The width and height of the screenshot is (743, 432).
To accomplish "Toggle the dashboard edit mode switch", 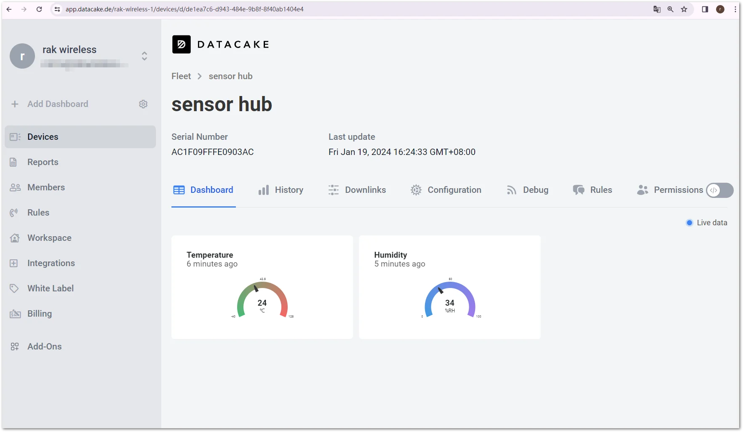I will click(720, 190).
